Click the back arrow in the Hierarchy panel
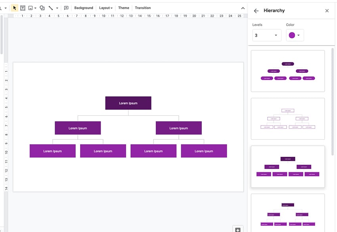 point(256,11)
